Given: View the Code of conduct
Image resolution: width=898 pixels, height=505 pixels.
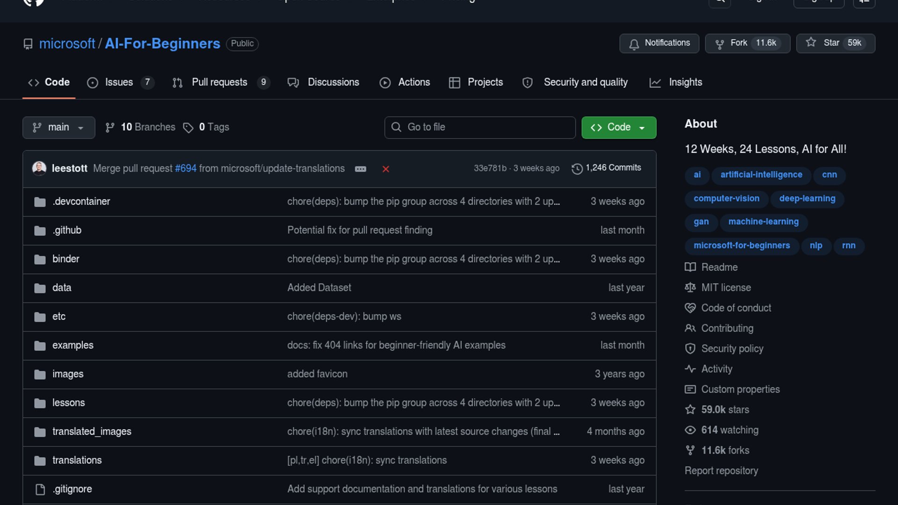Looking at the screenshot, I should click(728, 308).
